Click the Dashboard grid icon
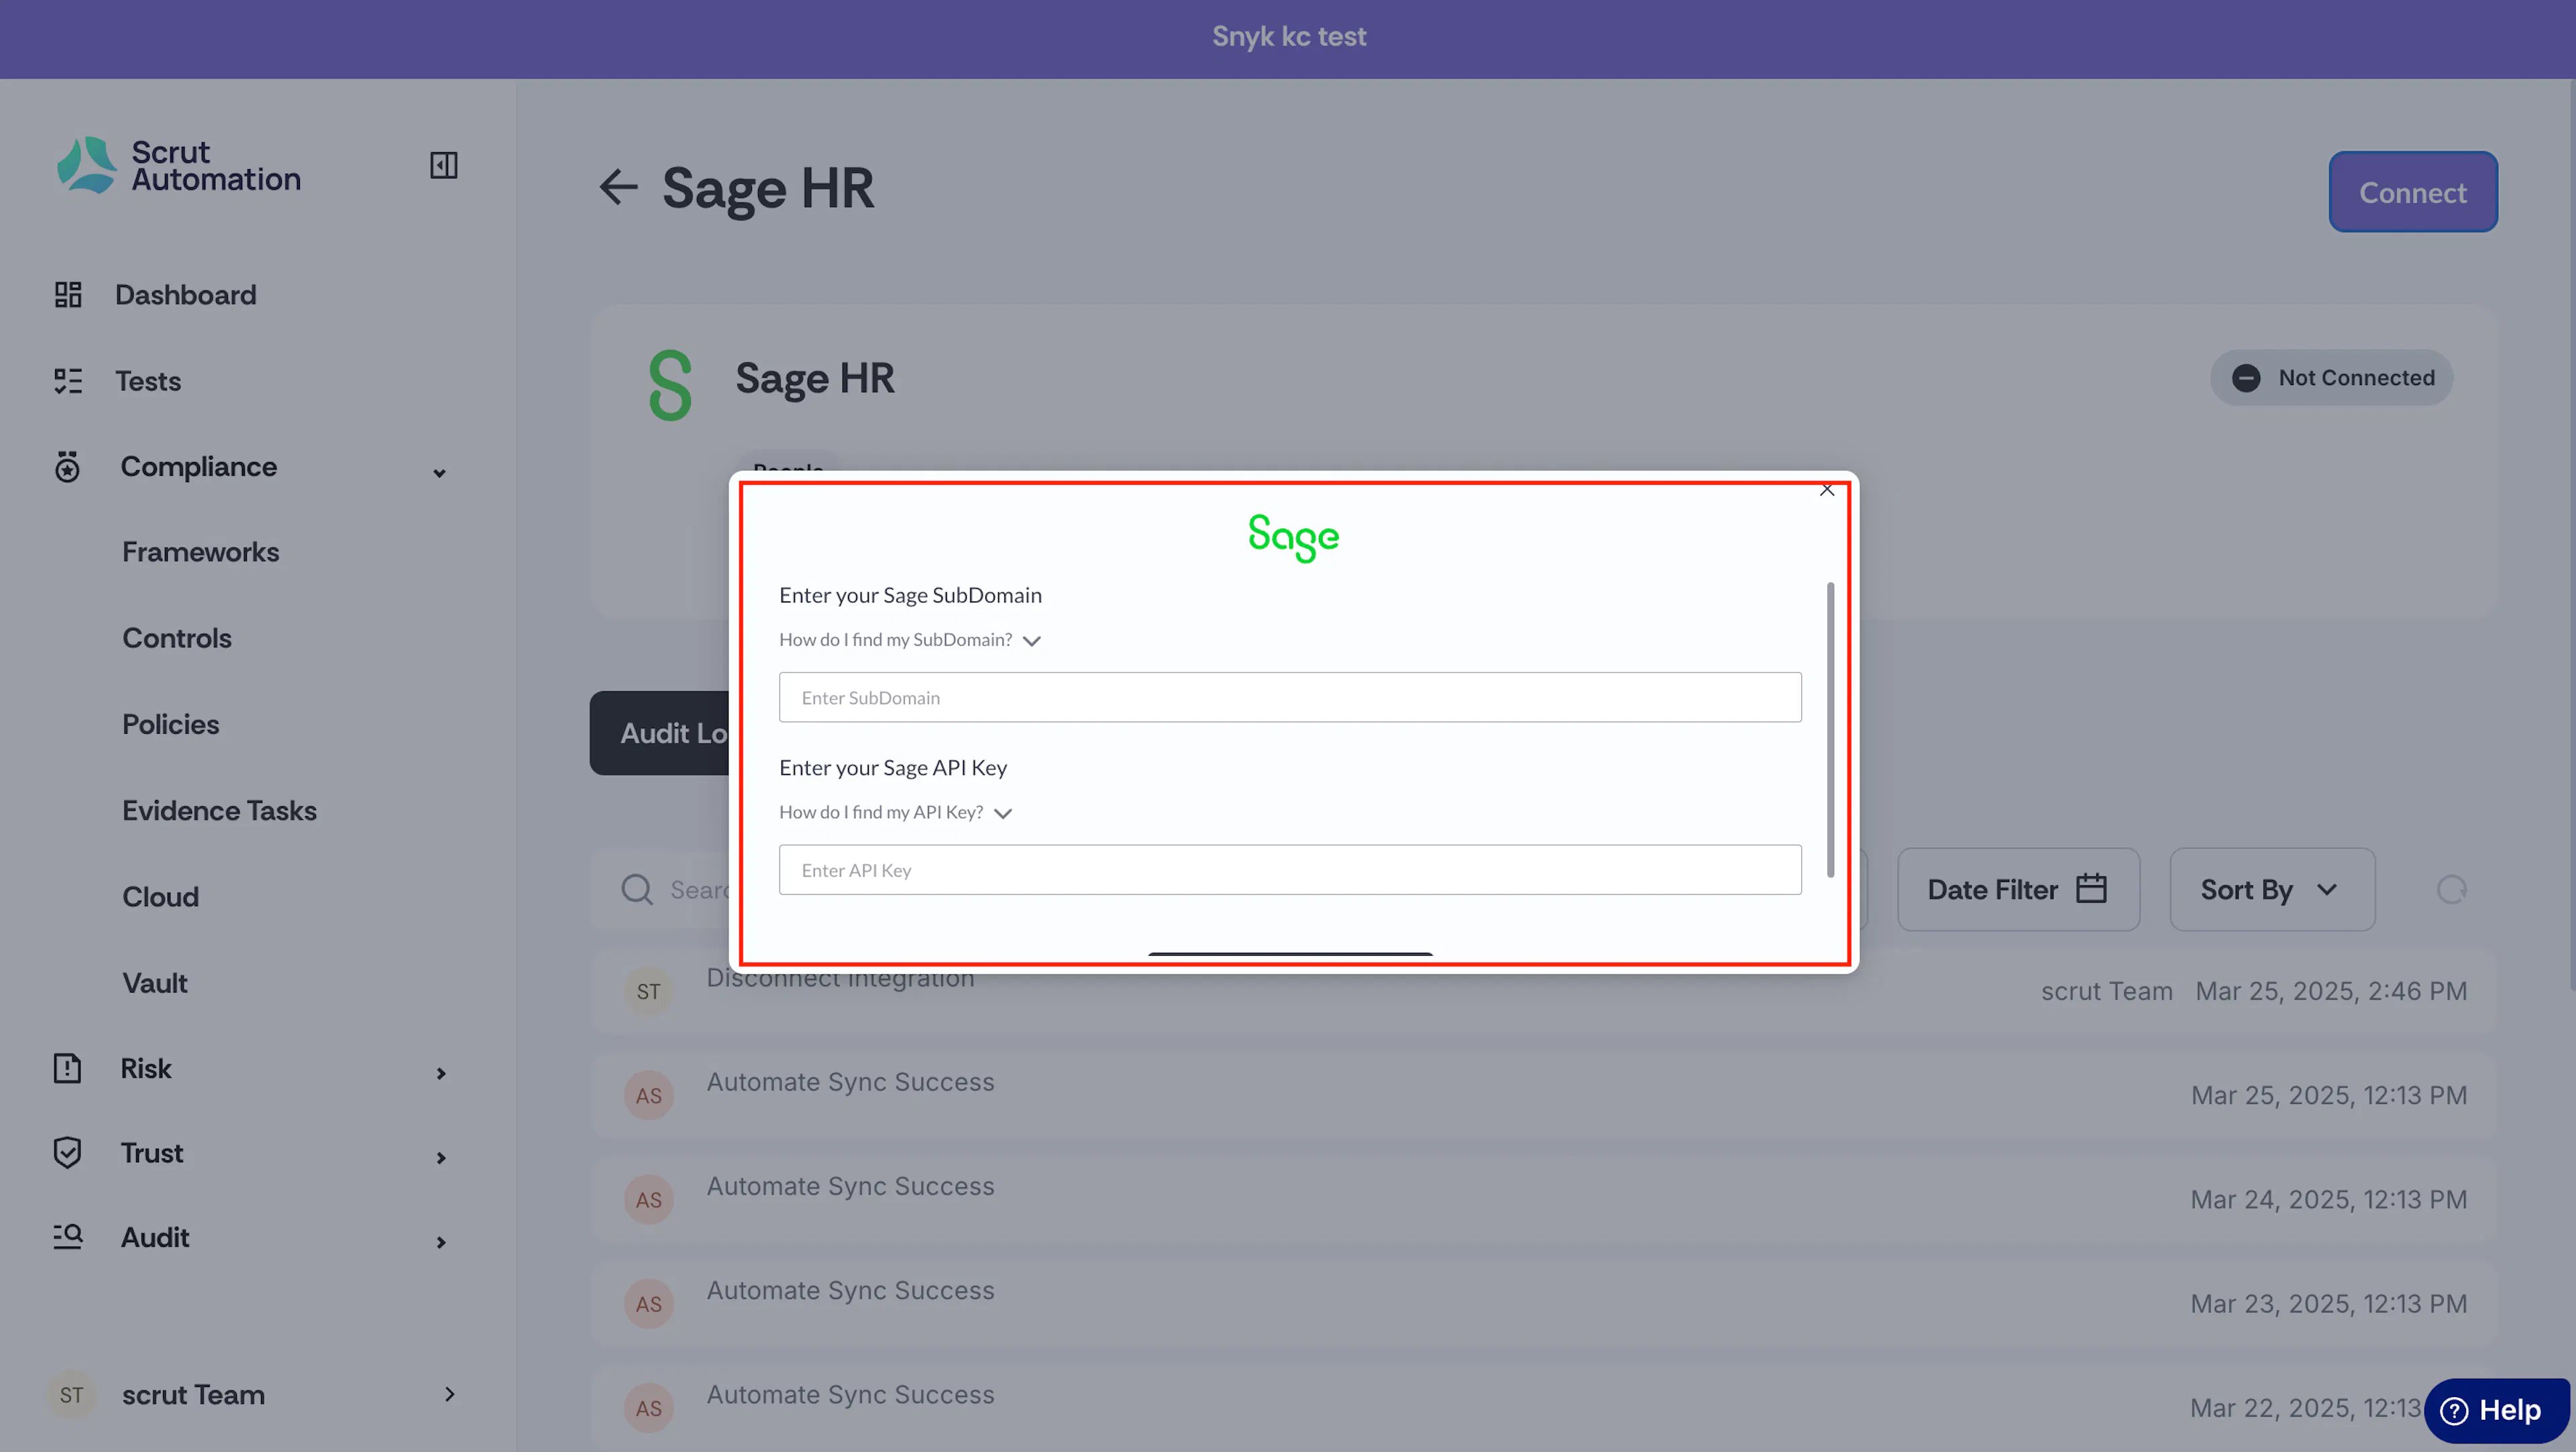Screen dimensions: 2576x1452 pyautogui.click(x=68, y=294)
